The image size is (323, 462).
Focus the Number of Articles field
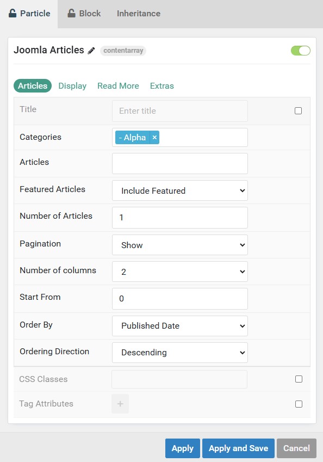[180, 218]
